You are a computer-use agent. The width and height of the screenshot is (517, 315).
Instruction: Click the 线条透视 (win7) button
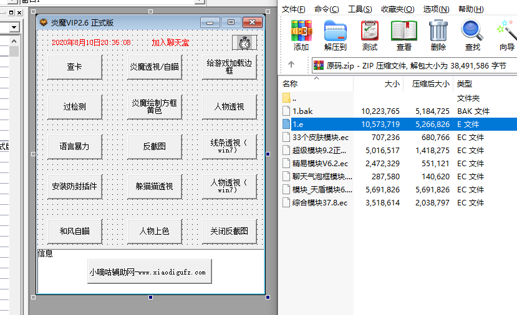(230, 146)
